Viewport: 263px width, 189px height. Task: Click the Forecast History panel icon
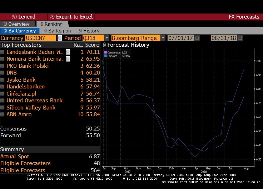(x=104, y=45)
